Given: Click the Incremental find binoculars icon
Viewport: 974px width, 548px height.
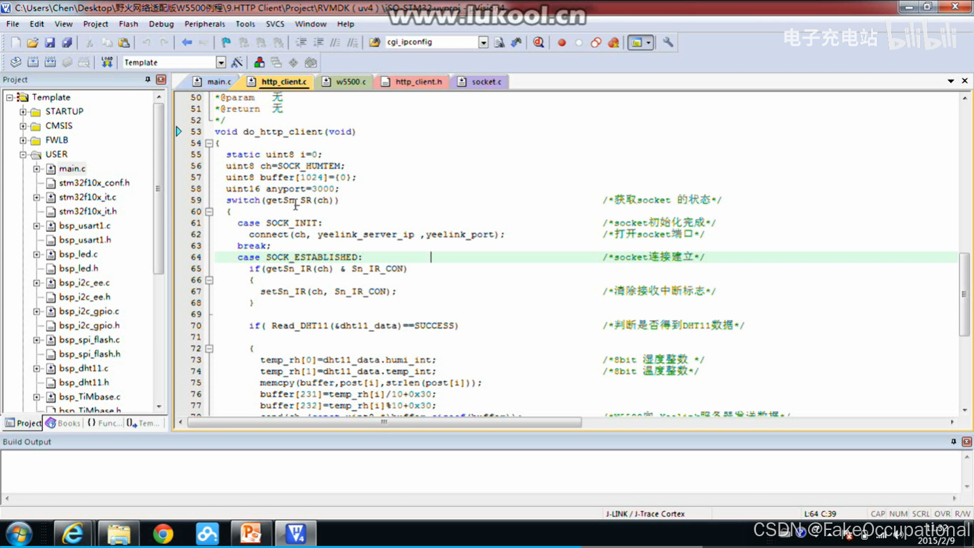Looking at the screenshot, I should 516,42.
